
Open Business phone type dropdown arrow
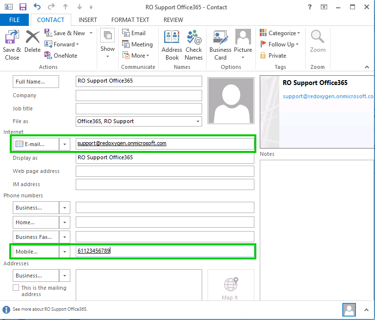point(64,208)
